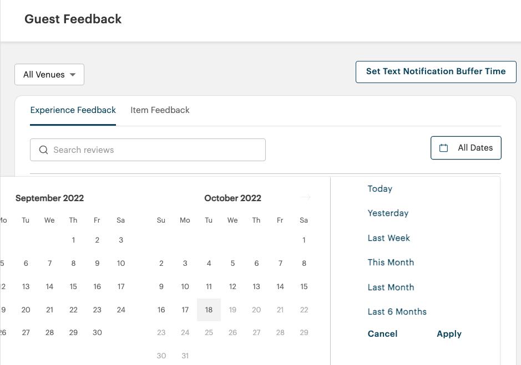Click the calendar icon beside All Dates
Viewport: 521px width, 365px height.
[444, 148]
